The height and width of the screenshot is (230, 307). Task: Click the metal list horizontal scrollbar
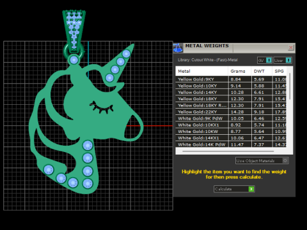click(228, 151)
